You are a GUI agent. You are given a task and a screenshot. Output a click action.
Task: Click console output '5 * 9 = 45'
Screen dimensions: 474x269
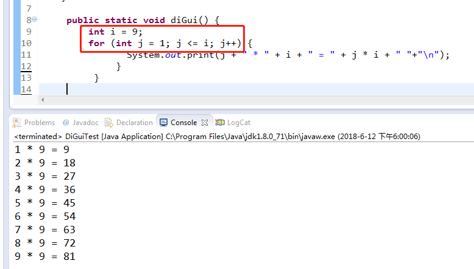(x=45, y=203)
